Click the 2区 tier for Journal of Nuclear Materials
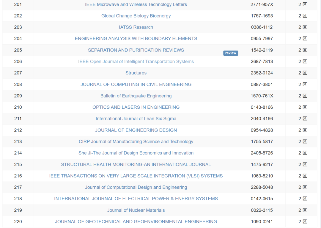Screen dimensions: 321x228 pyautogui.click(x=303, y=210)
